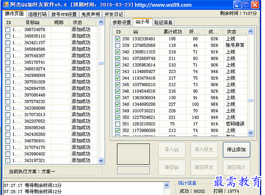Click scroll up arrow of target QQ list

(101, 22)
